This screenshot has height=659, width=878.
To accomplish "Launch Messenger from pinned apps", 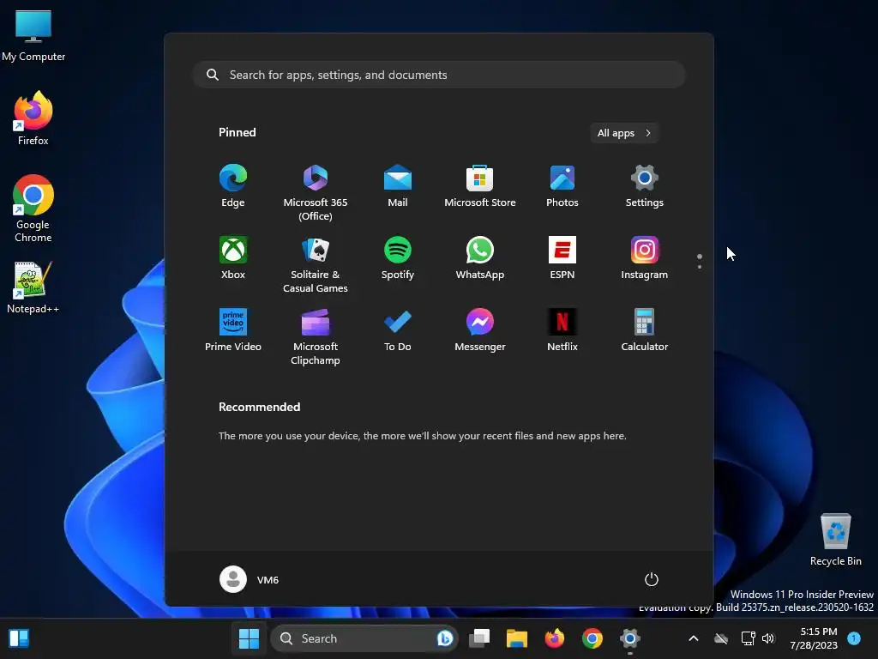I will pyautogui.click(x=480, y=330).
